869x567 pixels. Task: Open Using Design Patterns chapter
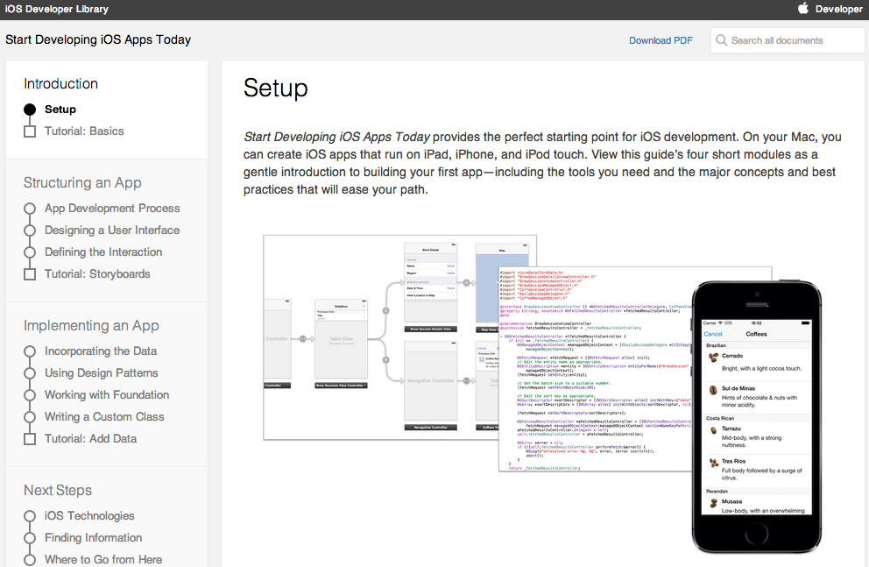pyautogui.click(x=102, y=373)
